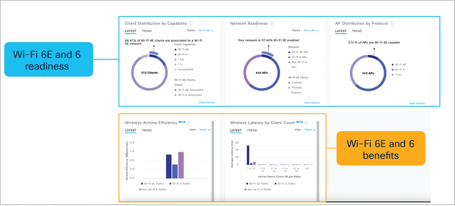Toggle Wi-Fi 6E legend entry under Client Capability
The height and width of the screenshot is (206, 455).
coord(182,50)
